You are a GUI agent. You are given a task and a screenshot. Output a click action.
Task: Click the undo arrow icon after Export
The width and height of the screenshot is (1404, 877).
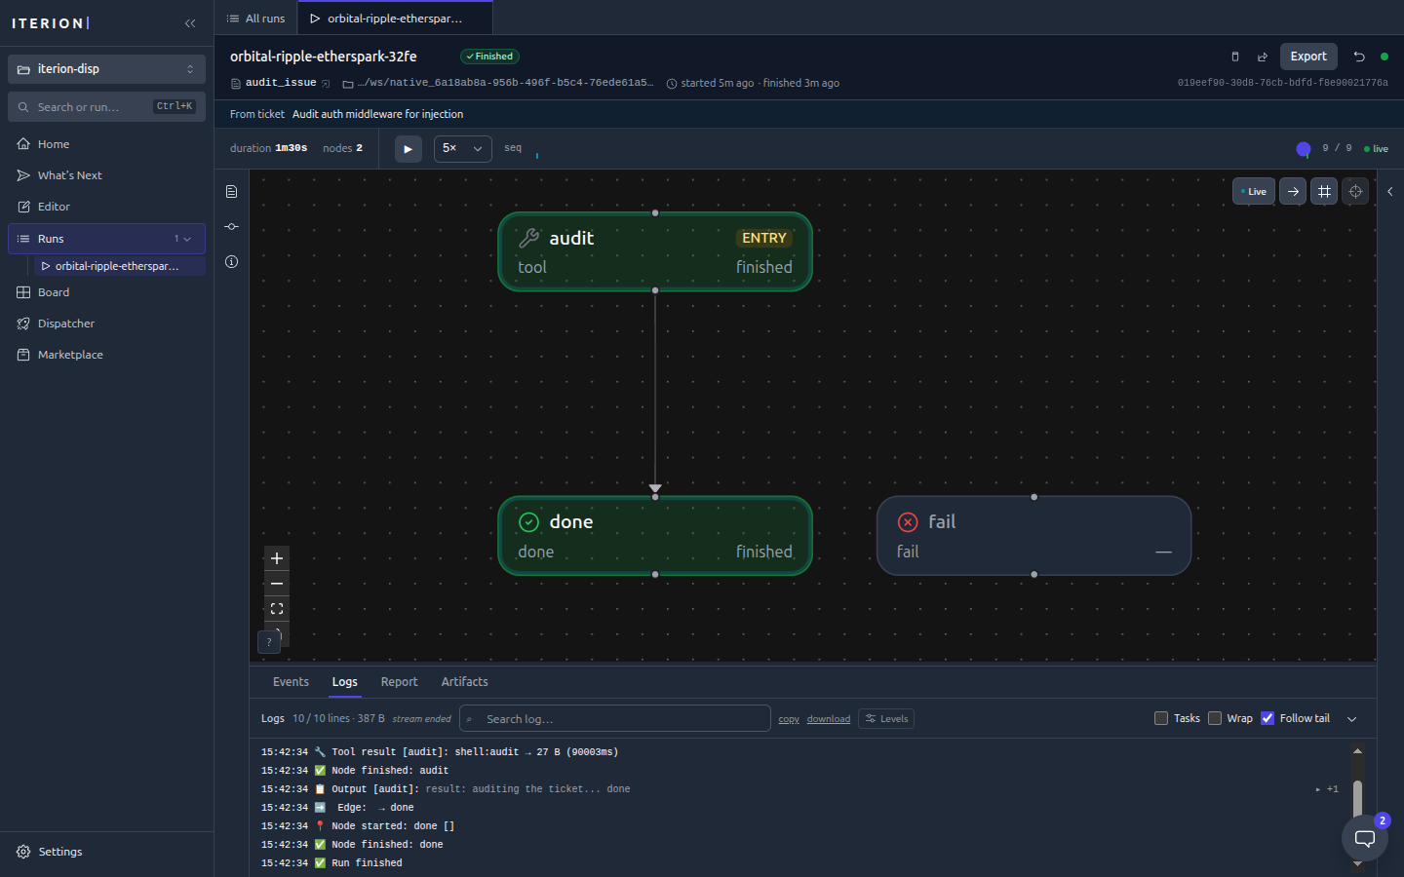[1359, 57]
